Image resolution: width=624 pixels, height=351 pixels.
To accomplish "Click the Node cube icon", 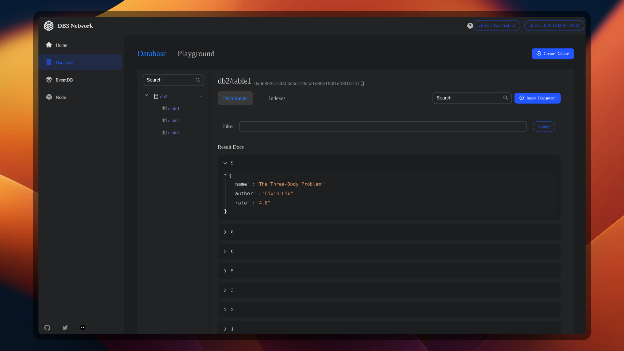I will pyautogui.click(x=49, y=97).
